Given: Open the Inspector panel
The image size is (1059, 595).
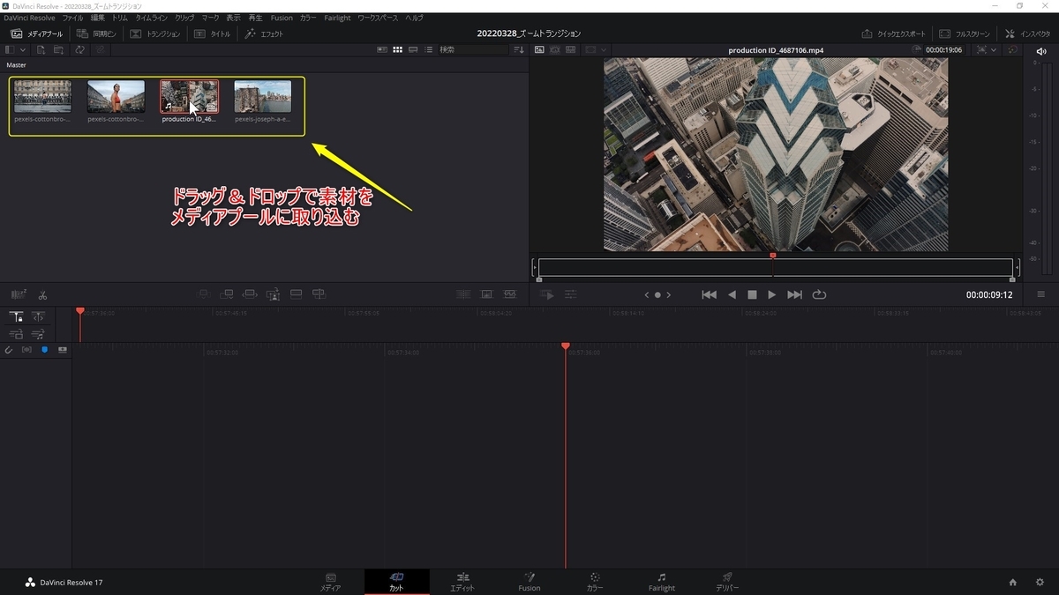Looking at the screenshot, I should [1029, 33].
